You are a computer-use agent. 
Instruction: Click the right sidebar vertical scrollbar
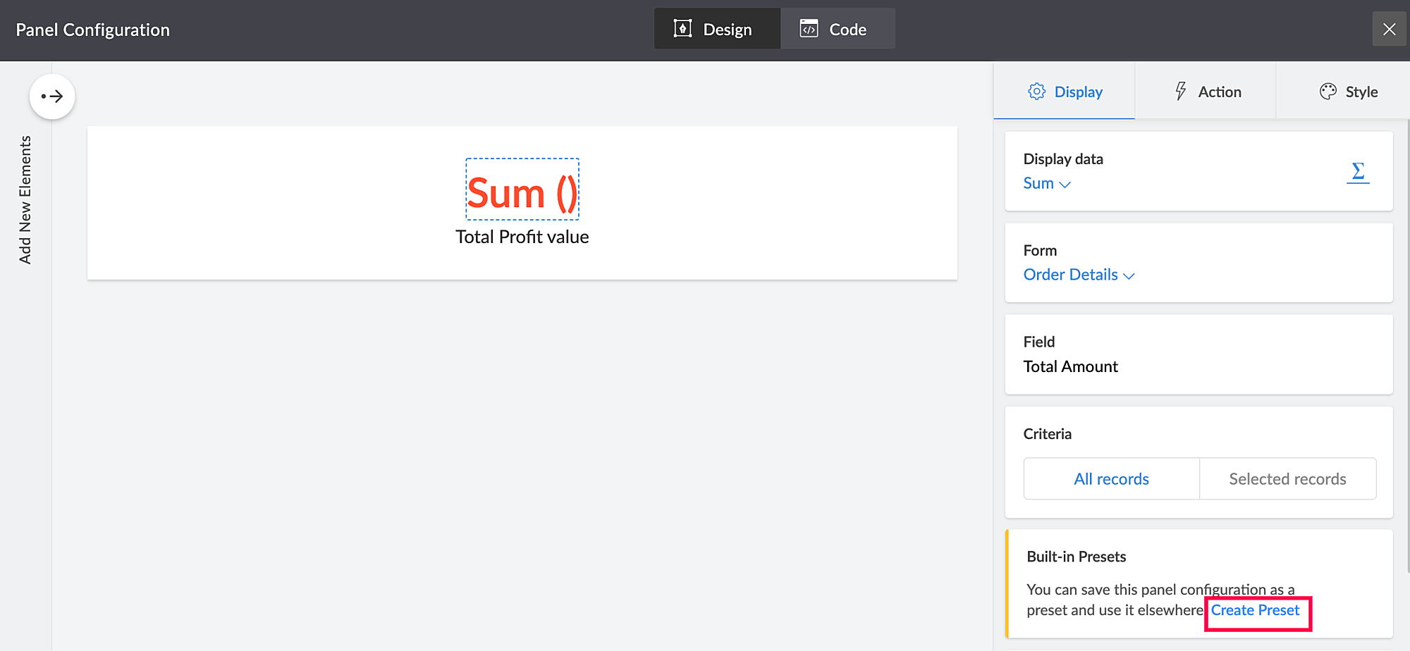(1407, 352)
